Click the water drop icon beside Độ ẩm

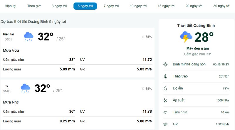165,88
